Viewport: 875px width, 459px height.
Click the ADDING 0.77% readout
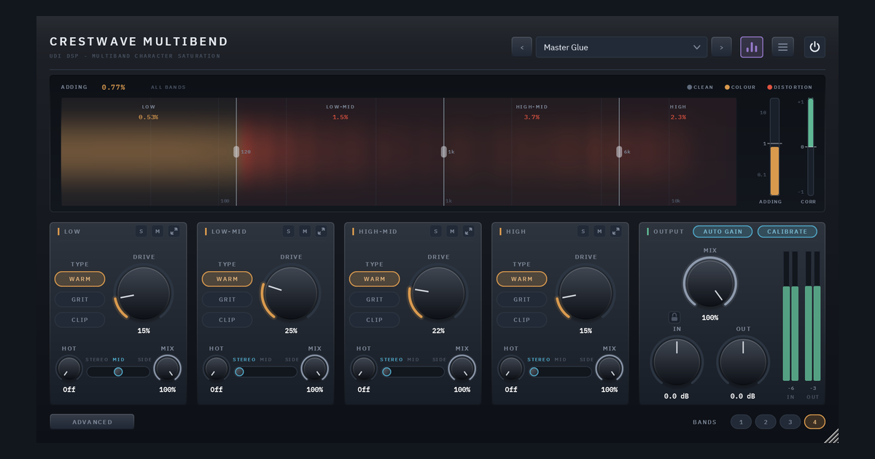[x=113, y=87]
